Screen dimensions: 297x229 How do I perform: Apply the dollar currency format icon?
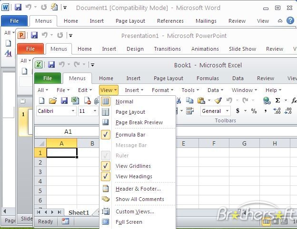[x=238, y=111]
